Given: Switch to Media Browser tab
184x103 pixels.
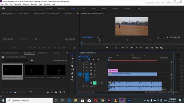Looking at the screenshot, I should click(x=43, y=53).
